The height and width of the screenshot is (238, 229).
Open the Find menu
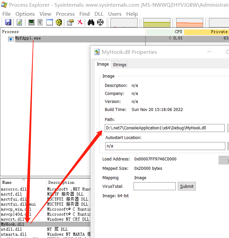pyautogui.click(x=85, y=14)
